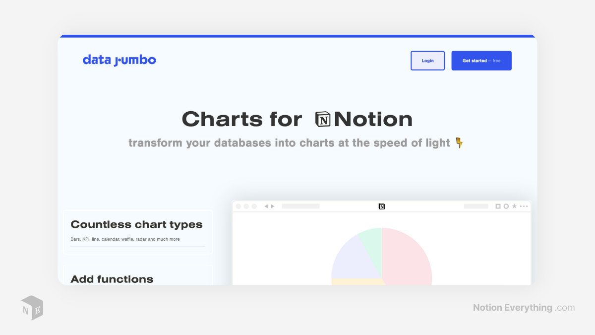Expand the Countless chart types card
595x335 pixels.
(137, 232)
